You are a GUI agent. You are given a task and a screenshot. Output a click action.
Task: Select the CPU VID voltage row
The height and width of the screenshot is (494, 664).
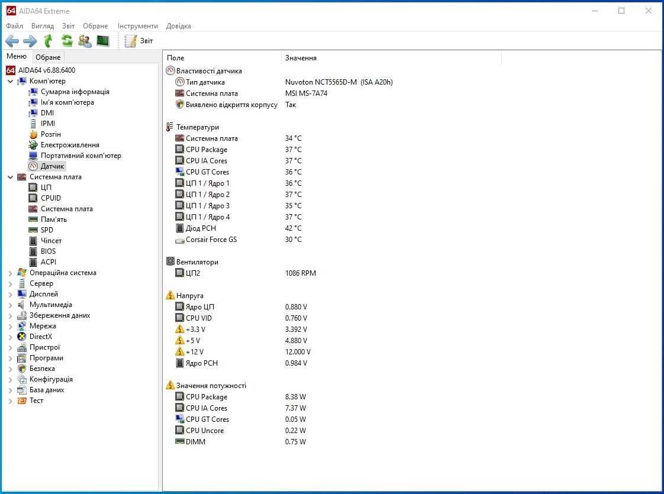point(241,318)
